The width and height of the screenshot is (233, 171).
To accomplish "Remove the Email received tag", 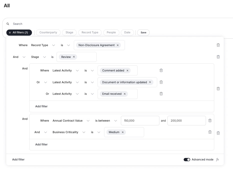I will click(x=125, y=94).
